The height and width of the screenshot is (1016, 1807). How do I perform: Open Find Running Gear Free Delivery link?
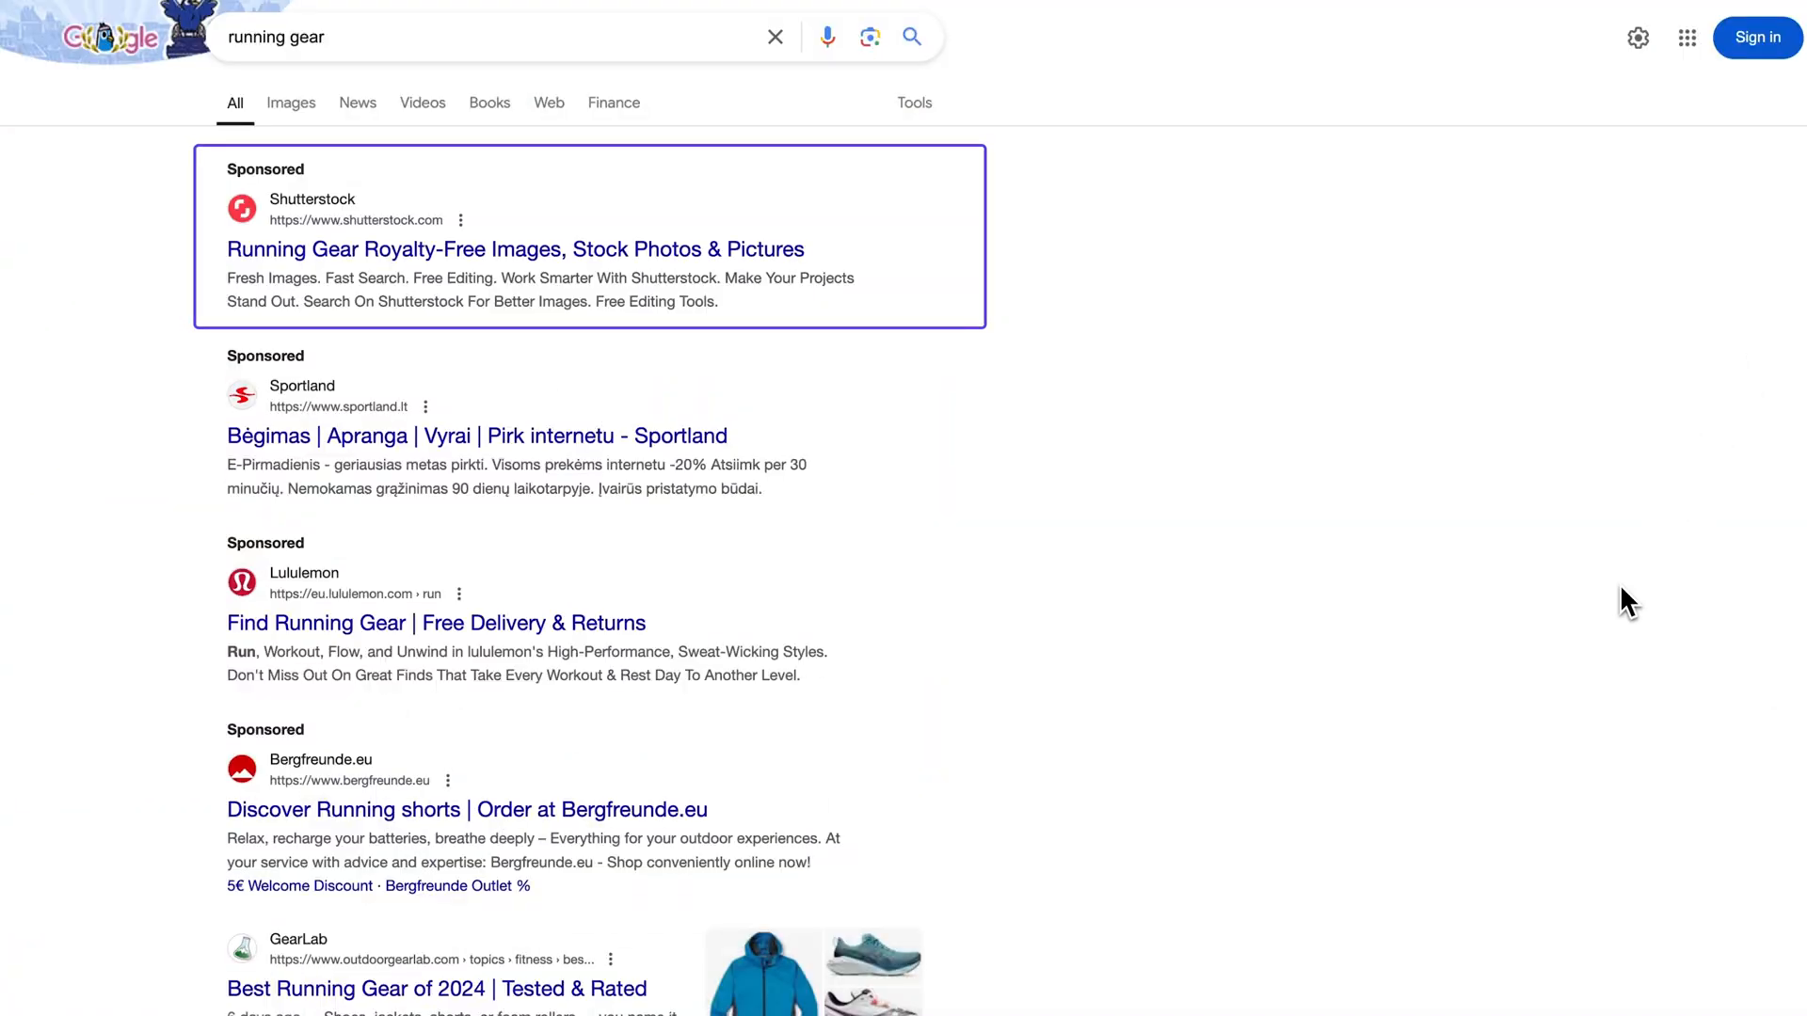[437, 623]
